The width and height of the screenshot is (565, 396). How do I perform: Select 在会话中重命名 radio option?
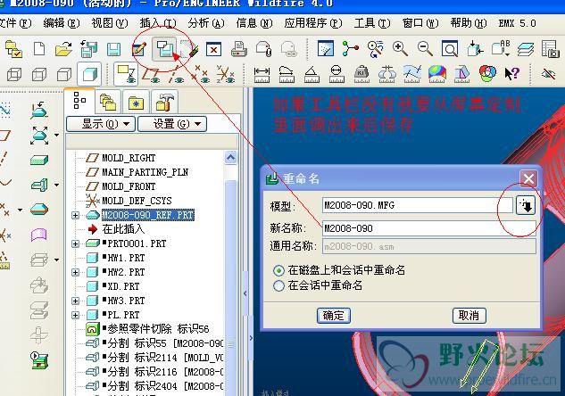278,285
